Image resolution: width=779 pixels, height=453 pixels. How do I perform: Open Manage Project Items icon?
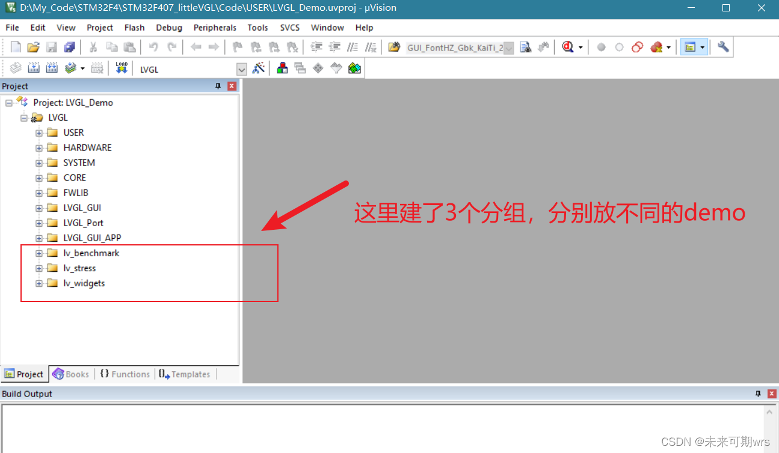point(282,68)
